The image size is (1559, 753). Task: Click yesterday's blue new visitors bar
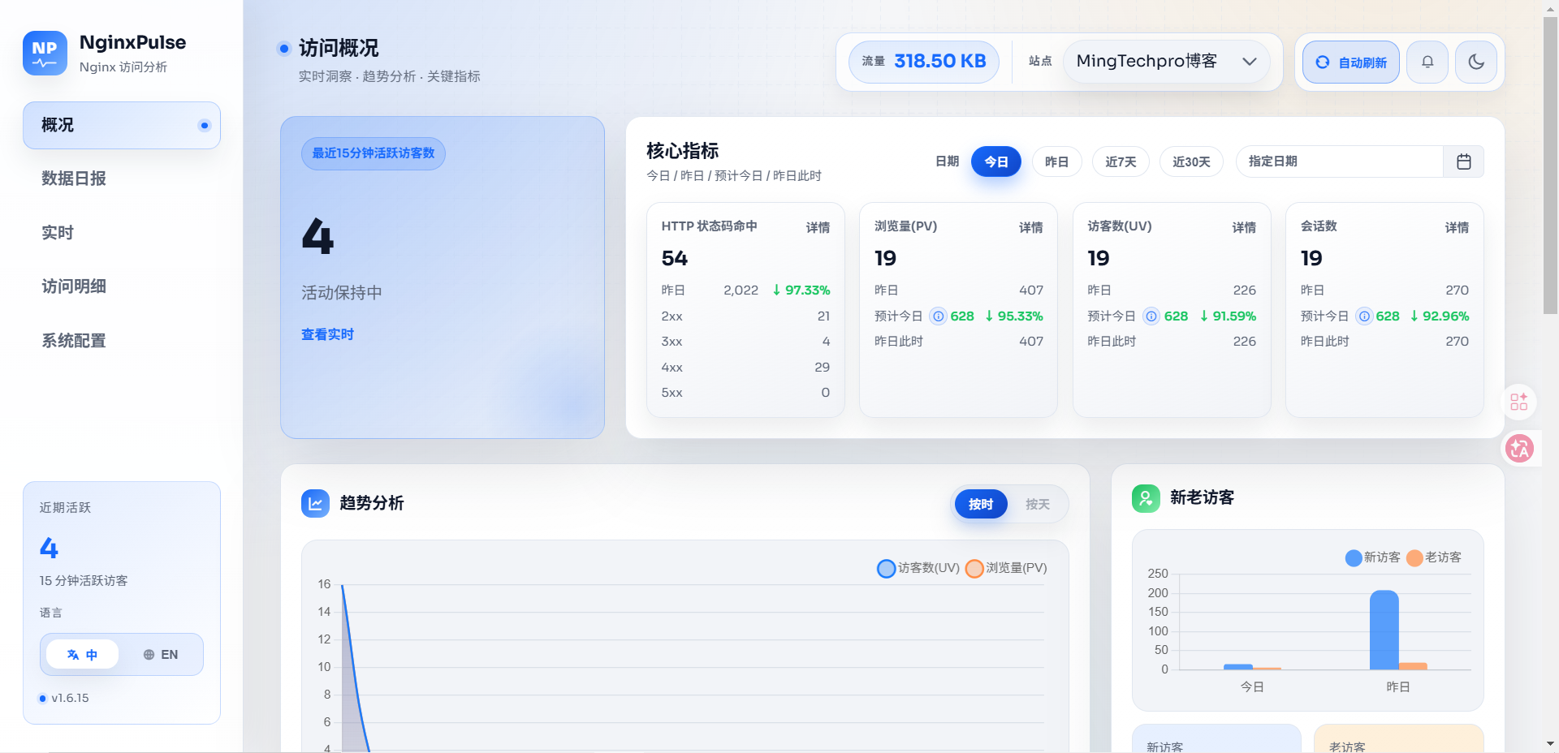[1384, 630]
